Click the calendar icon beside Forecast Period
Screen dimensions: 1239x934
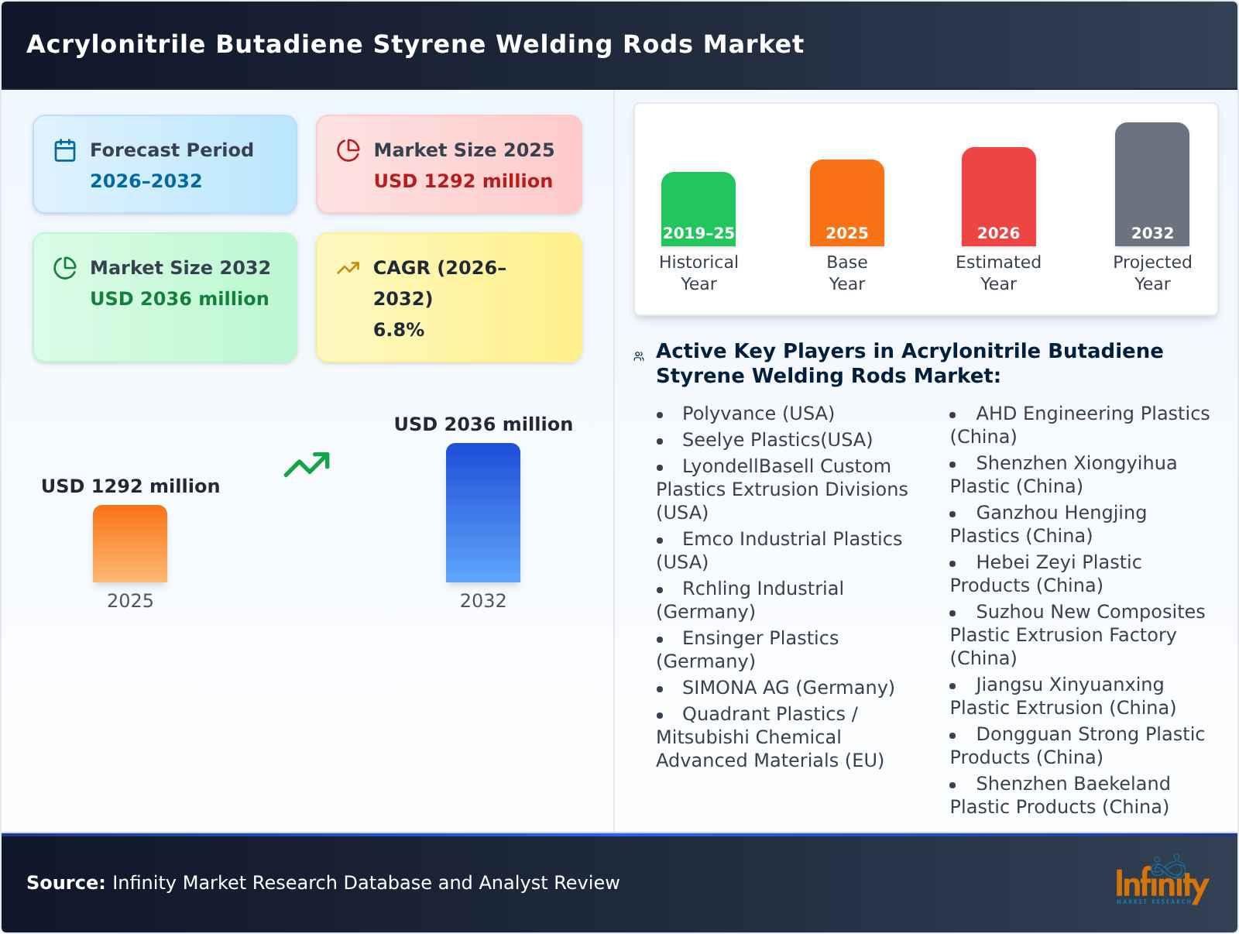[x=64, y=149]
